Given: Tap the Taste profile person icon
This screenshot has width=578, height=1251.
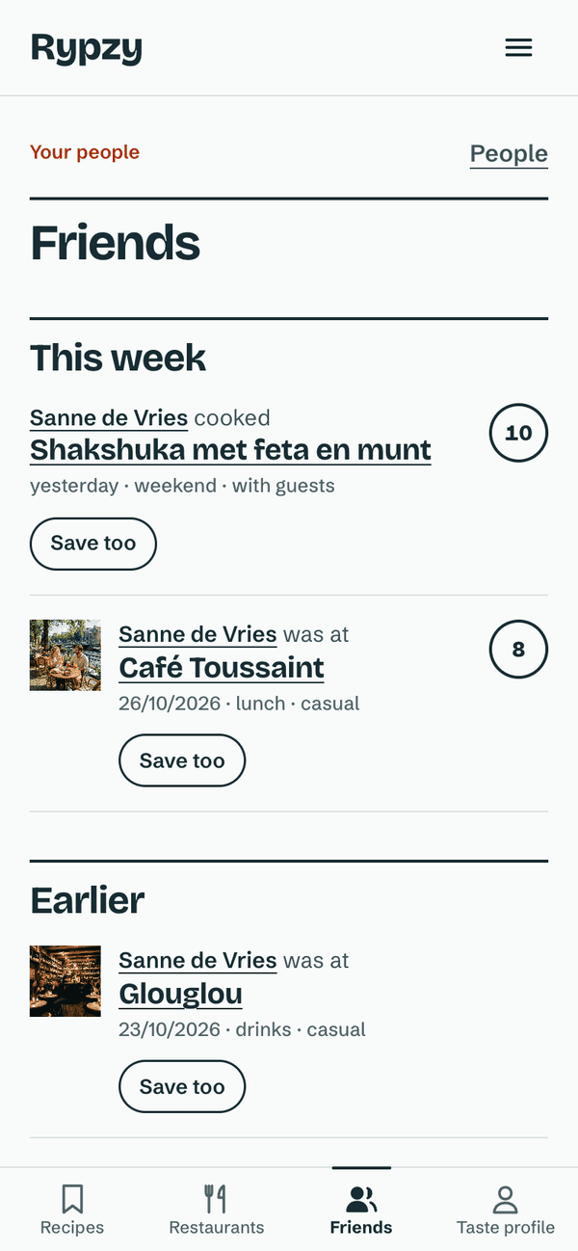Looking at the screenshot, I should pyautogui.click(x=506, y=1199).
